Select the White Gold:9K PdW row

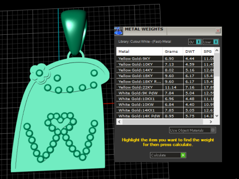point(165,93)
